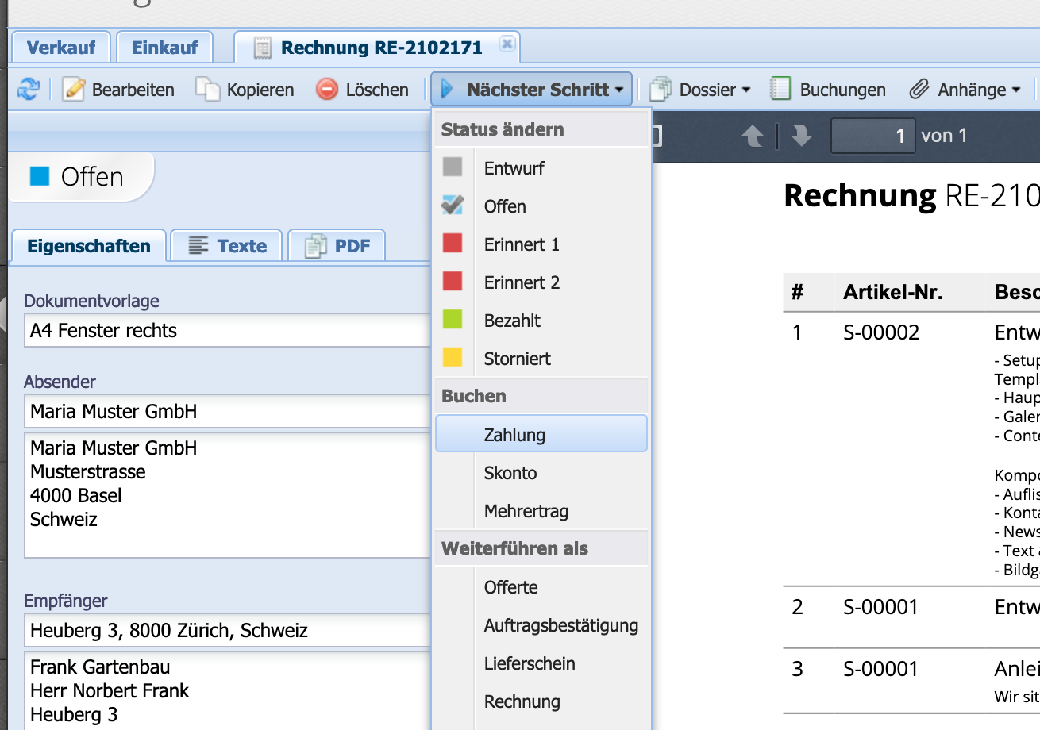Open the Texte tab
1040x730 pixels.
pos(225,245)
